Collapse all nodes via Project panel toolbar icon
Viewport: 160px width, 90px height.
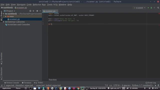coord(33,11)
